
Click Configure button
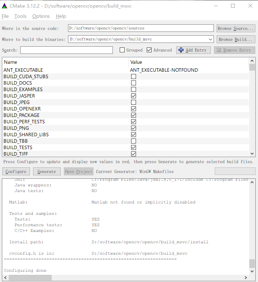pyautogui.click(x=16, y=172)
